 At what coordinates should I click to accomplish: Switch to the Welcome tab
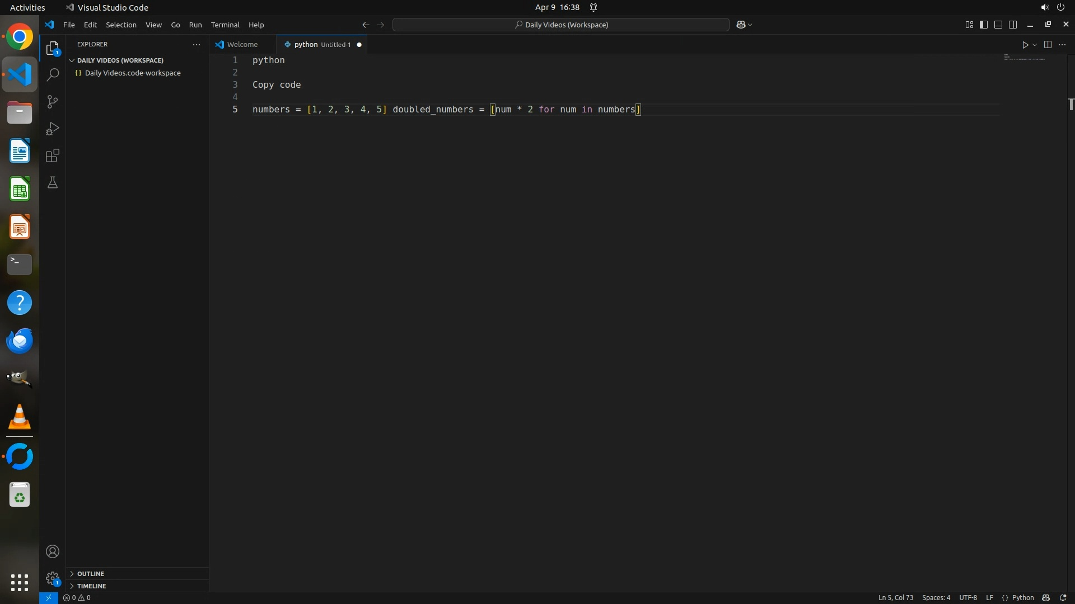[x=242, y=45]
